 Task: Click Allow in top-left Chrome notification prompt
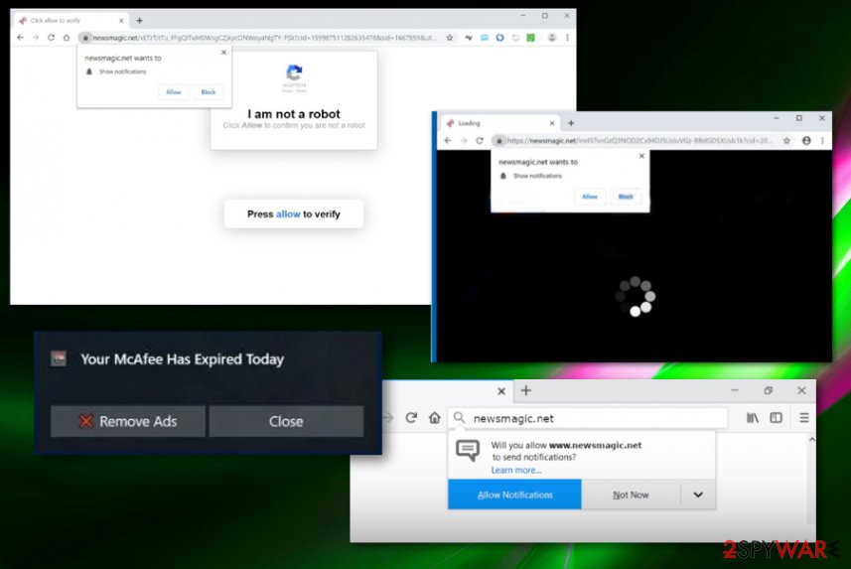(174, 91)
